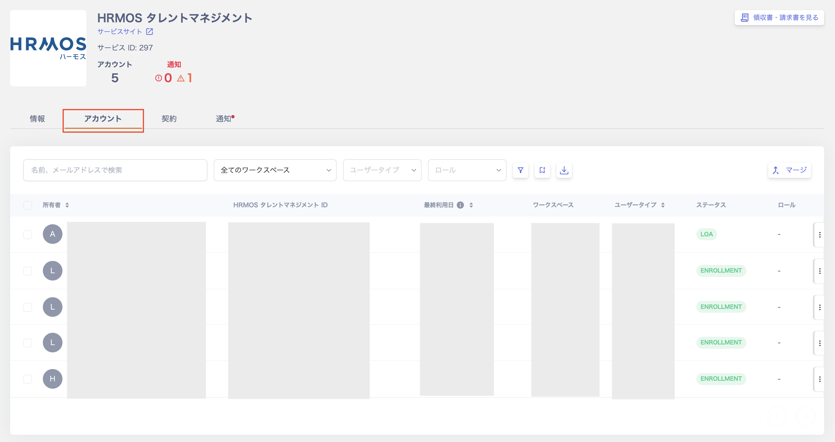Check the box for account H row

tap(28, 379)
